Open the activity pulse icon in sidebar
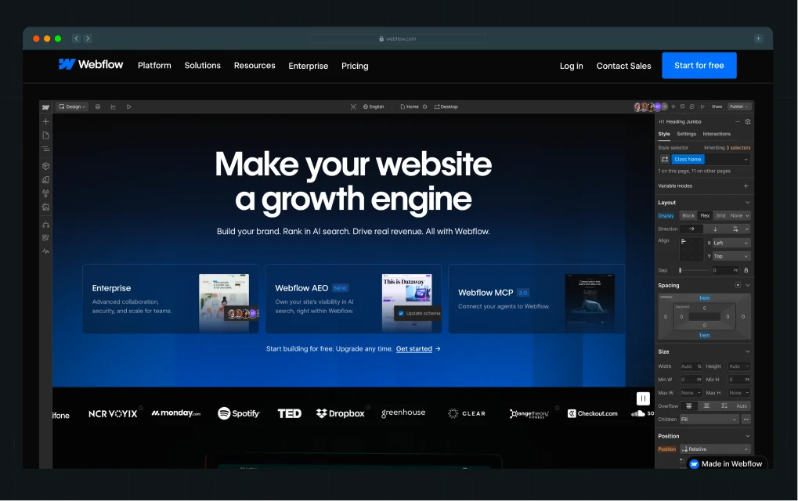Viewport: 798px width, 501px height. pyautogui.click(x=45, y=251)
